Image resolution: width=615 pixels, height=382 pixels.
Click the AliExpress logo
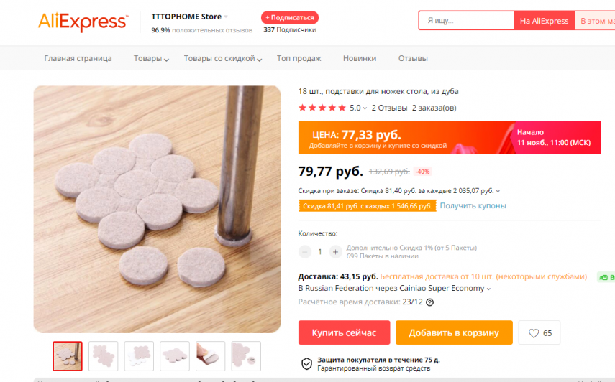coord(82,22)
